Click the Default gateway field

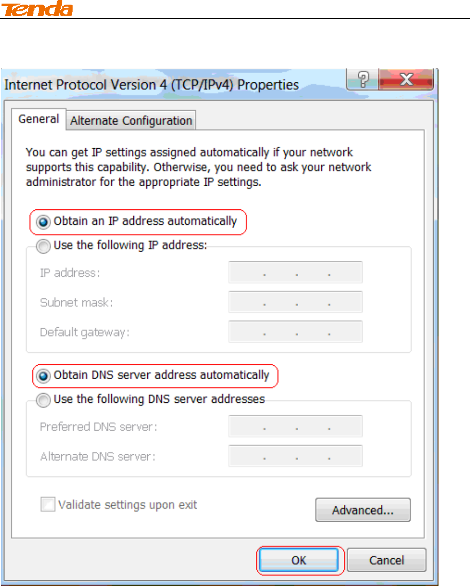coord(295,331)
